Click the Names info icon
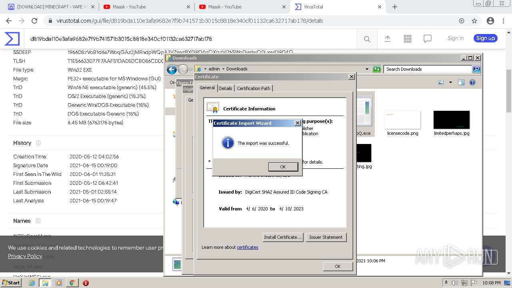Viewport: 512px width, 288px height. click(38, 221)
